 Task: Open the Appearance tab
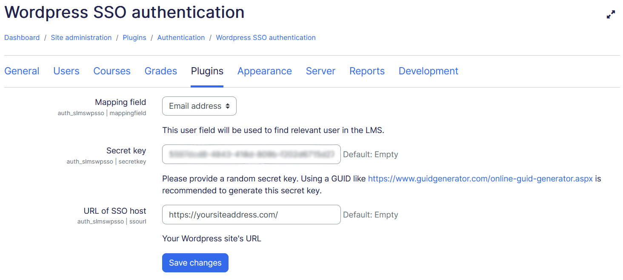coord(265,71)
